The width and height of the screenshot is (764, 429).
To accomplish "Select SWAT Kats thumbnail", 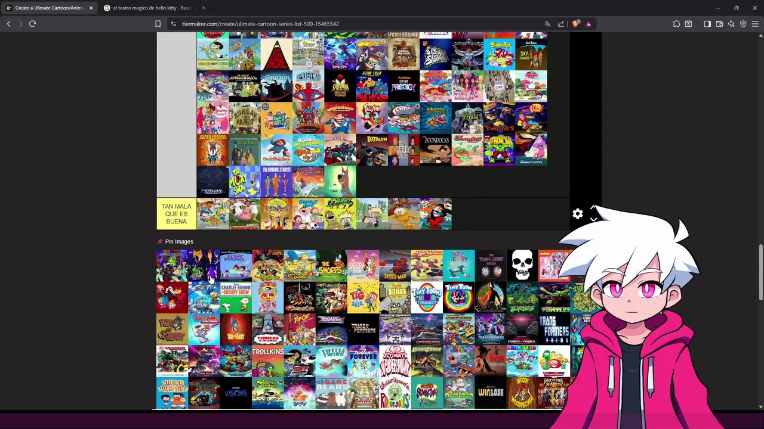I will tap(499, 118).
